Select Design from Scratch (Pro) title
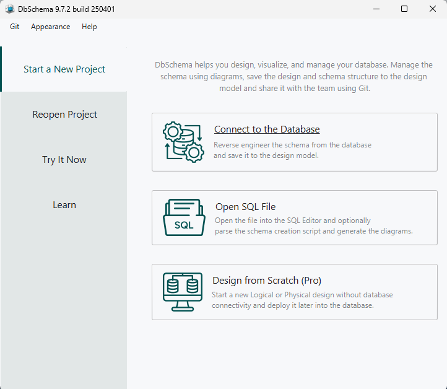 pos(267,281)
